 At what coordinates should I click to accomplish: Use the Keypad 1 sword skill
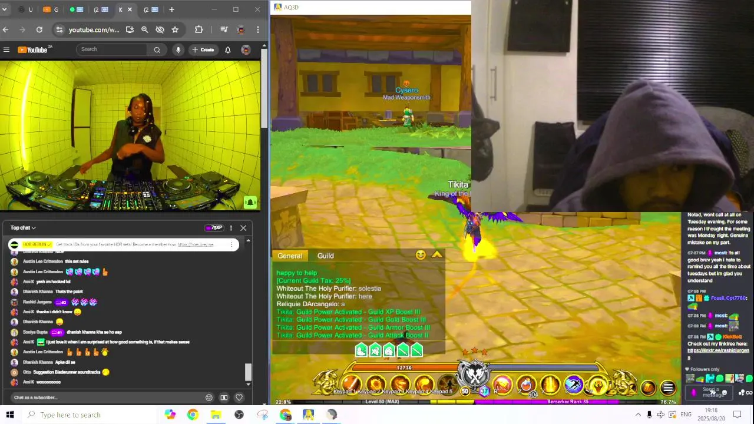[351, 385]
